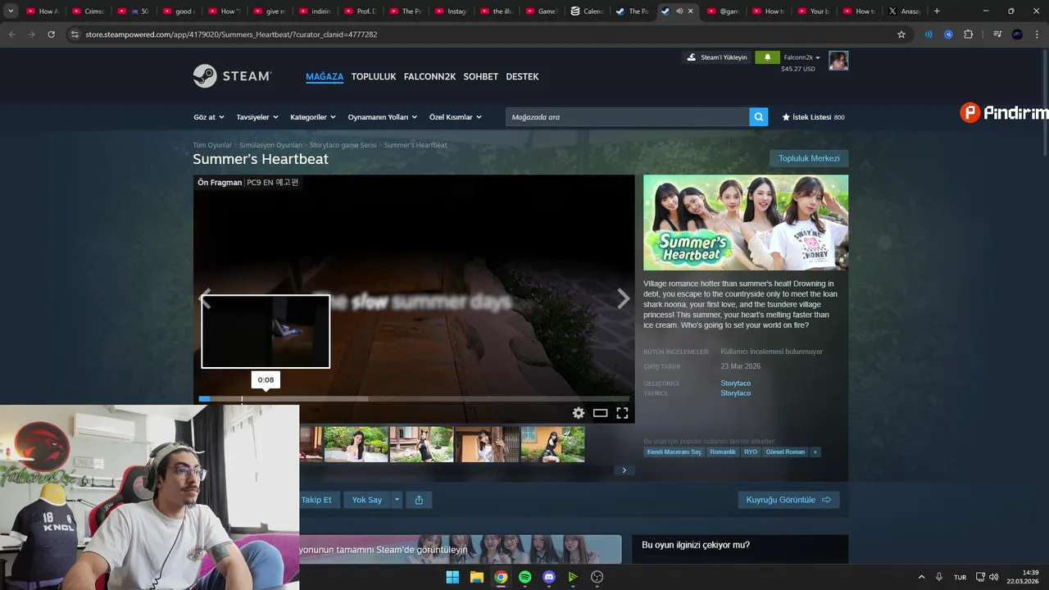Open the TOPLULUK menu
The height and width of the screenshot is (590, 1049).
click(x=374, y=76)
